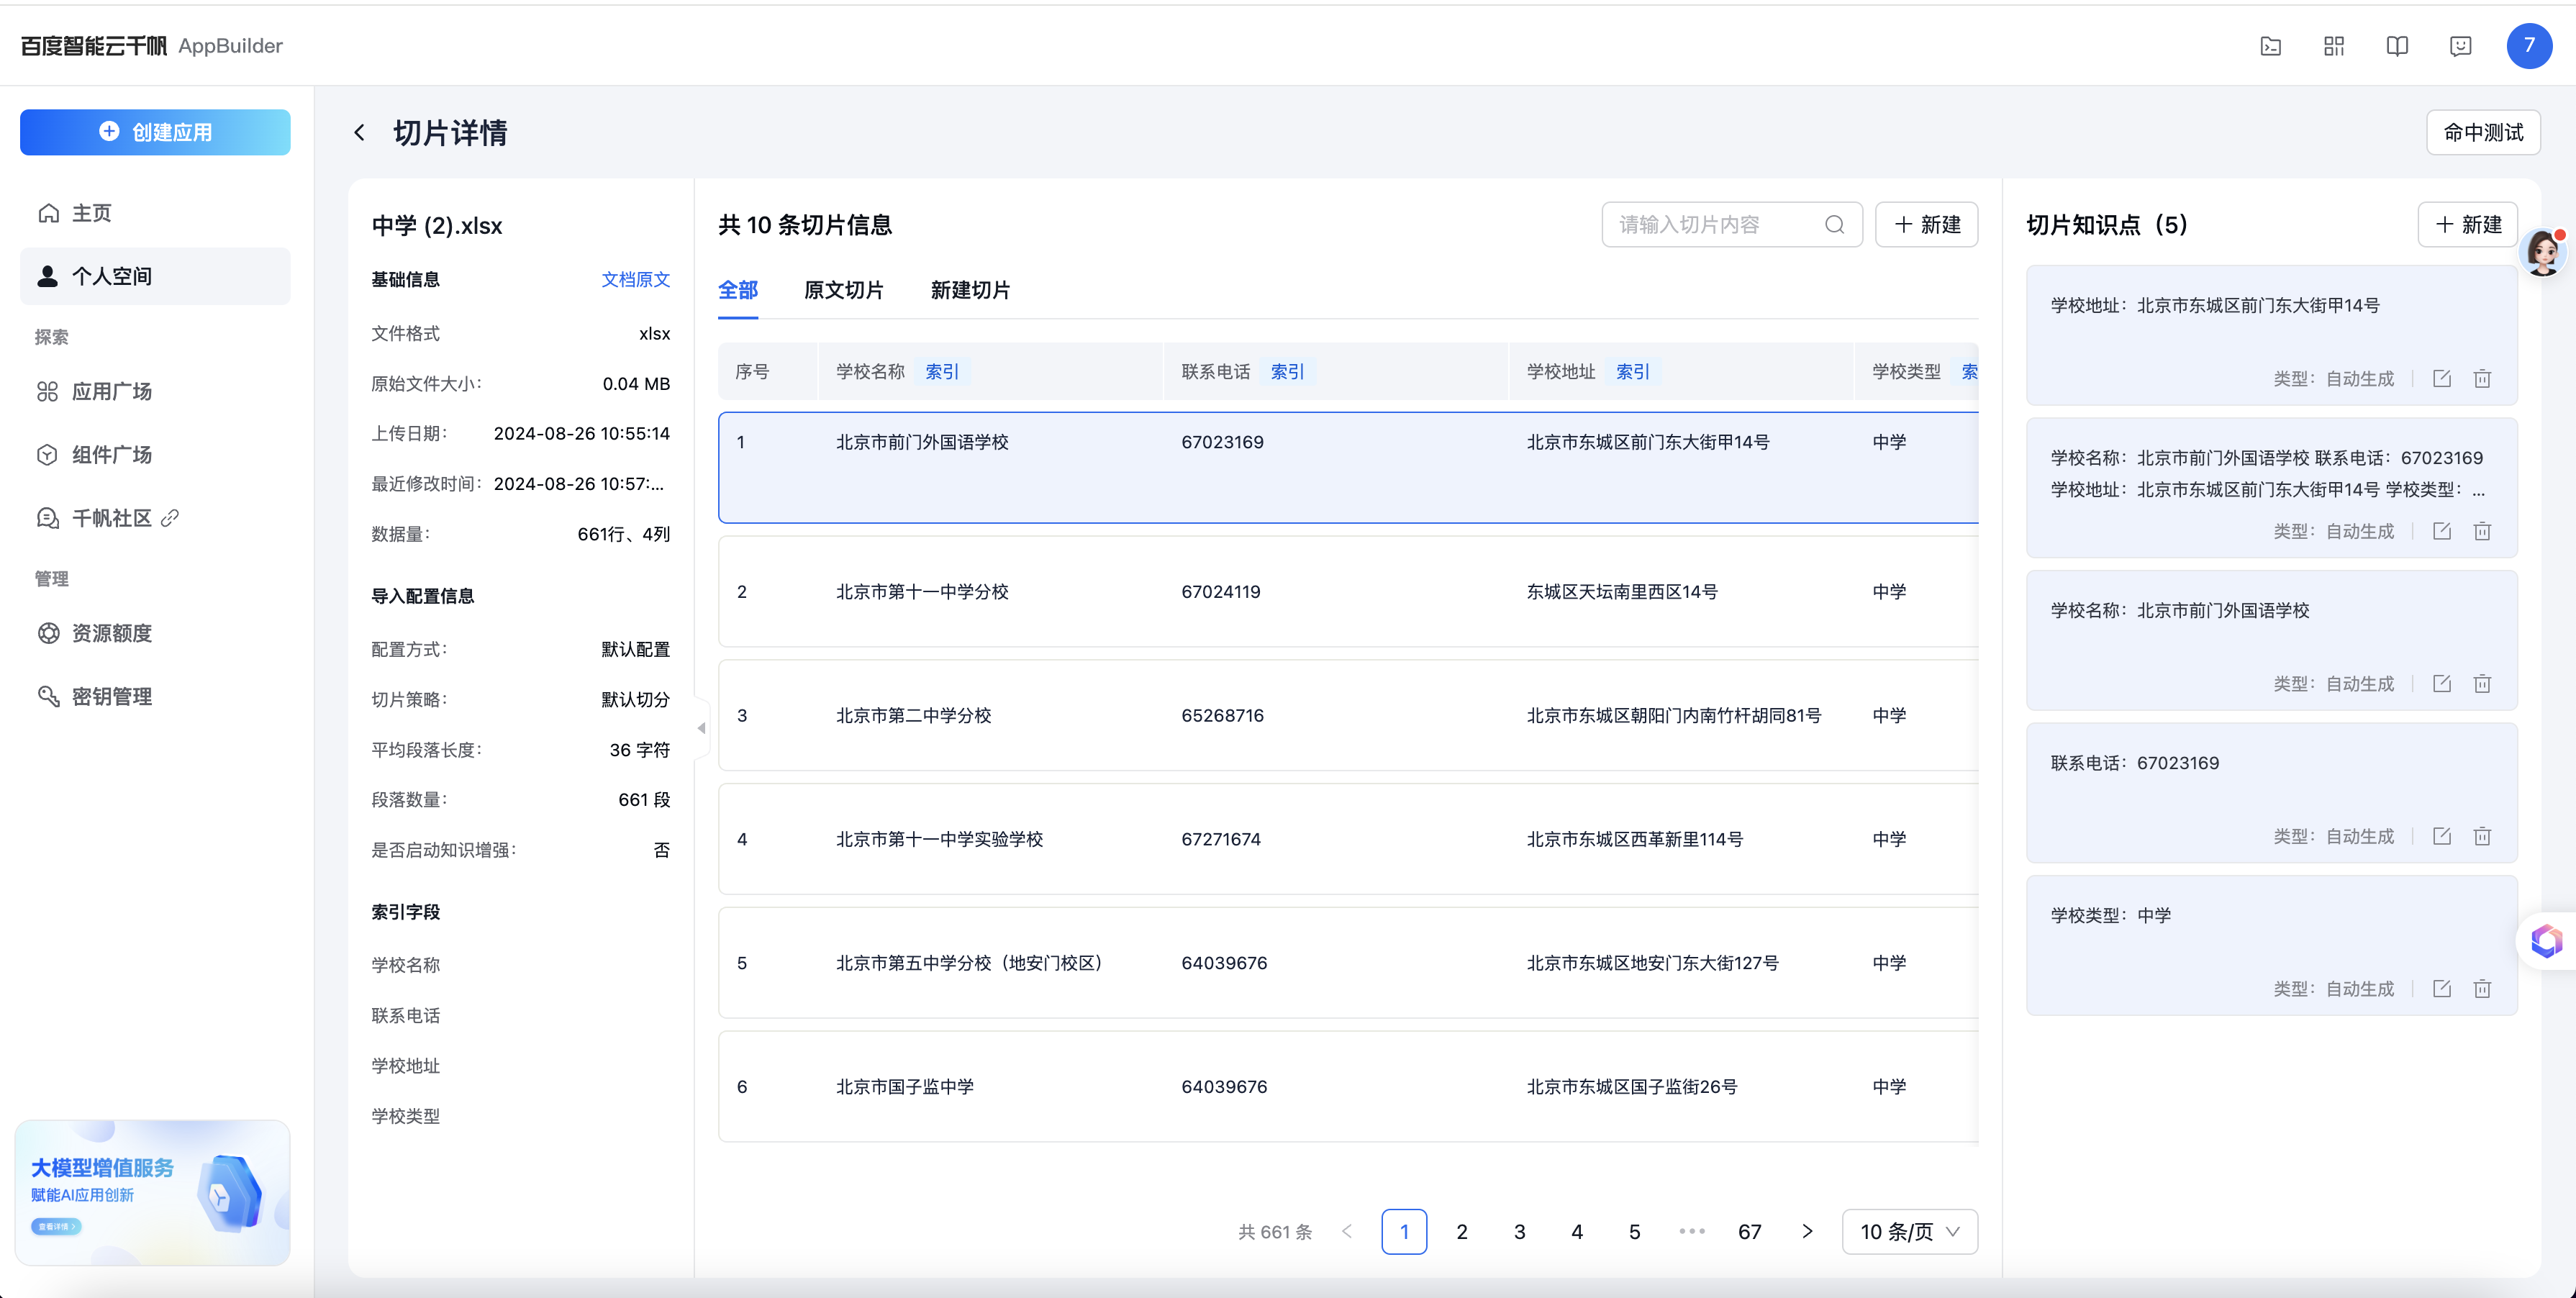Open the 大模型增值服务 promo banner

(x=153, y=1193)
